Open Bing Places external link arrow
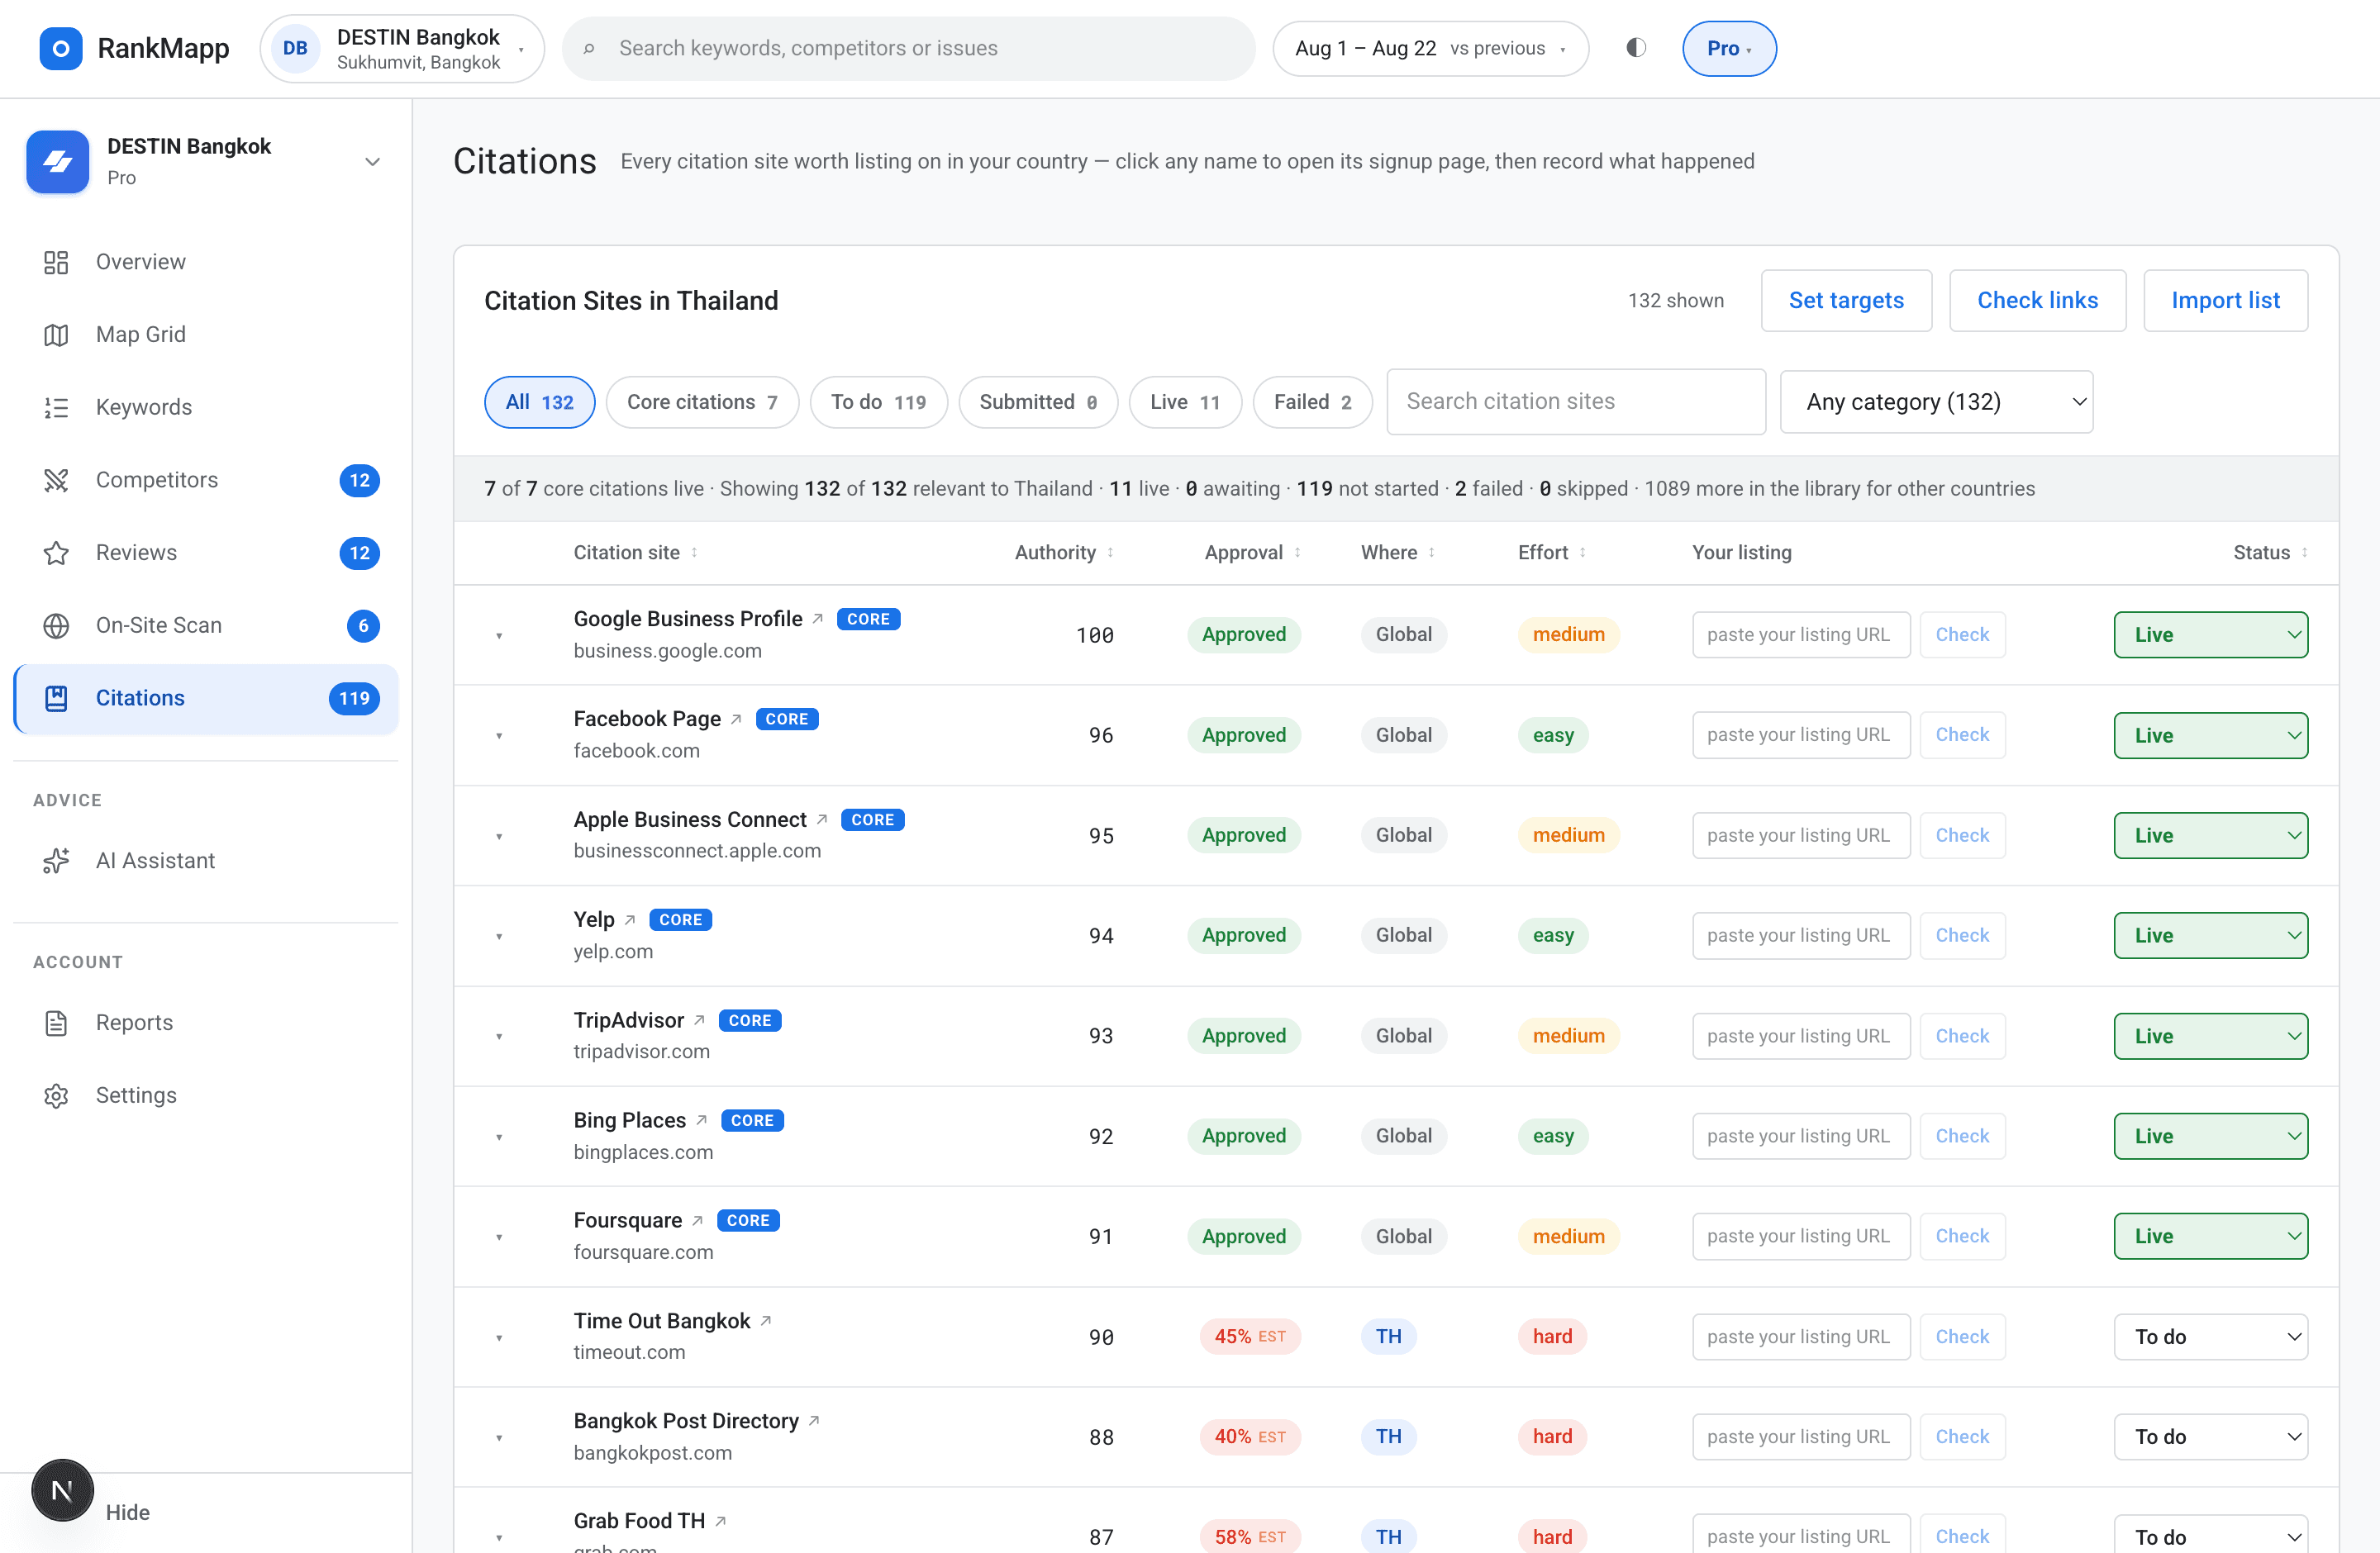The width and height of the screenshot is (2380, 1553). tap(701, 1120)
